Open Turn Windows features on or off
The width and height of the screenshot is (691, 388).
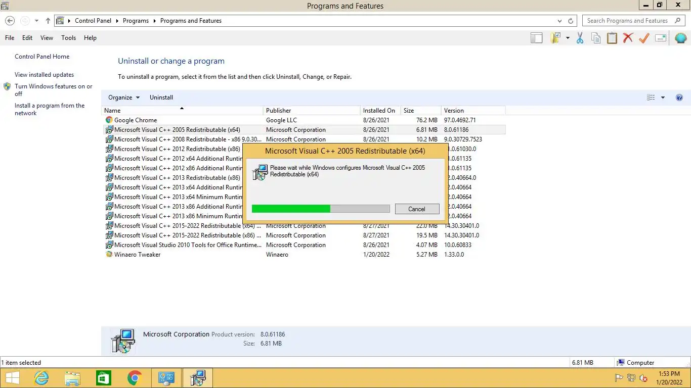tap(53, 90)
